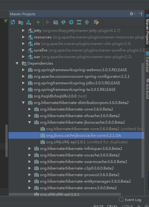Image resolution: width=149 pixels, height=207 pixels.
Task: Expand the jetty plugin node
Action: [x=23, y=31]
